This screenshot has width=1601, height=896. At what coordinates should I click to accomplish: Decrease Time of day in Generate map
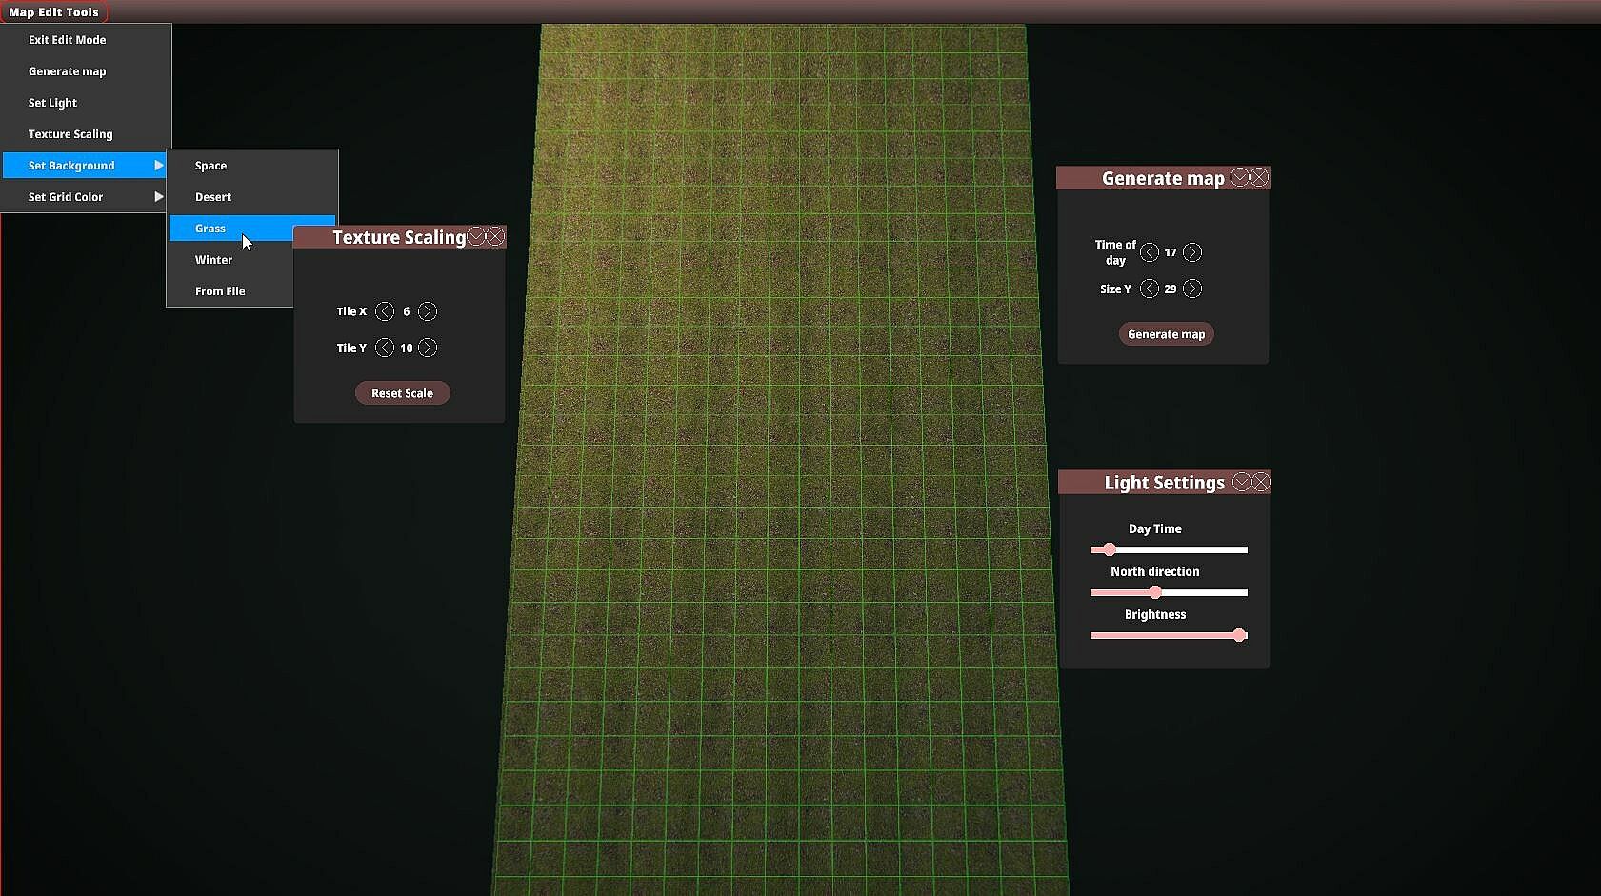click(x=1150, y=252)
